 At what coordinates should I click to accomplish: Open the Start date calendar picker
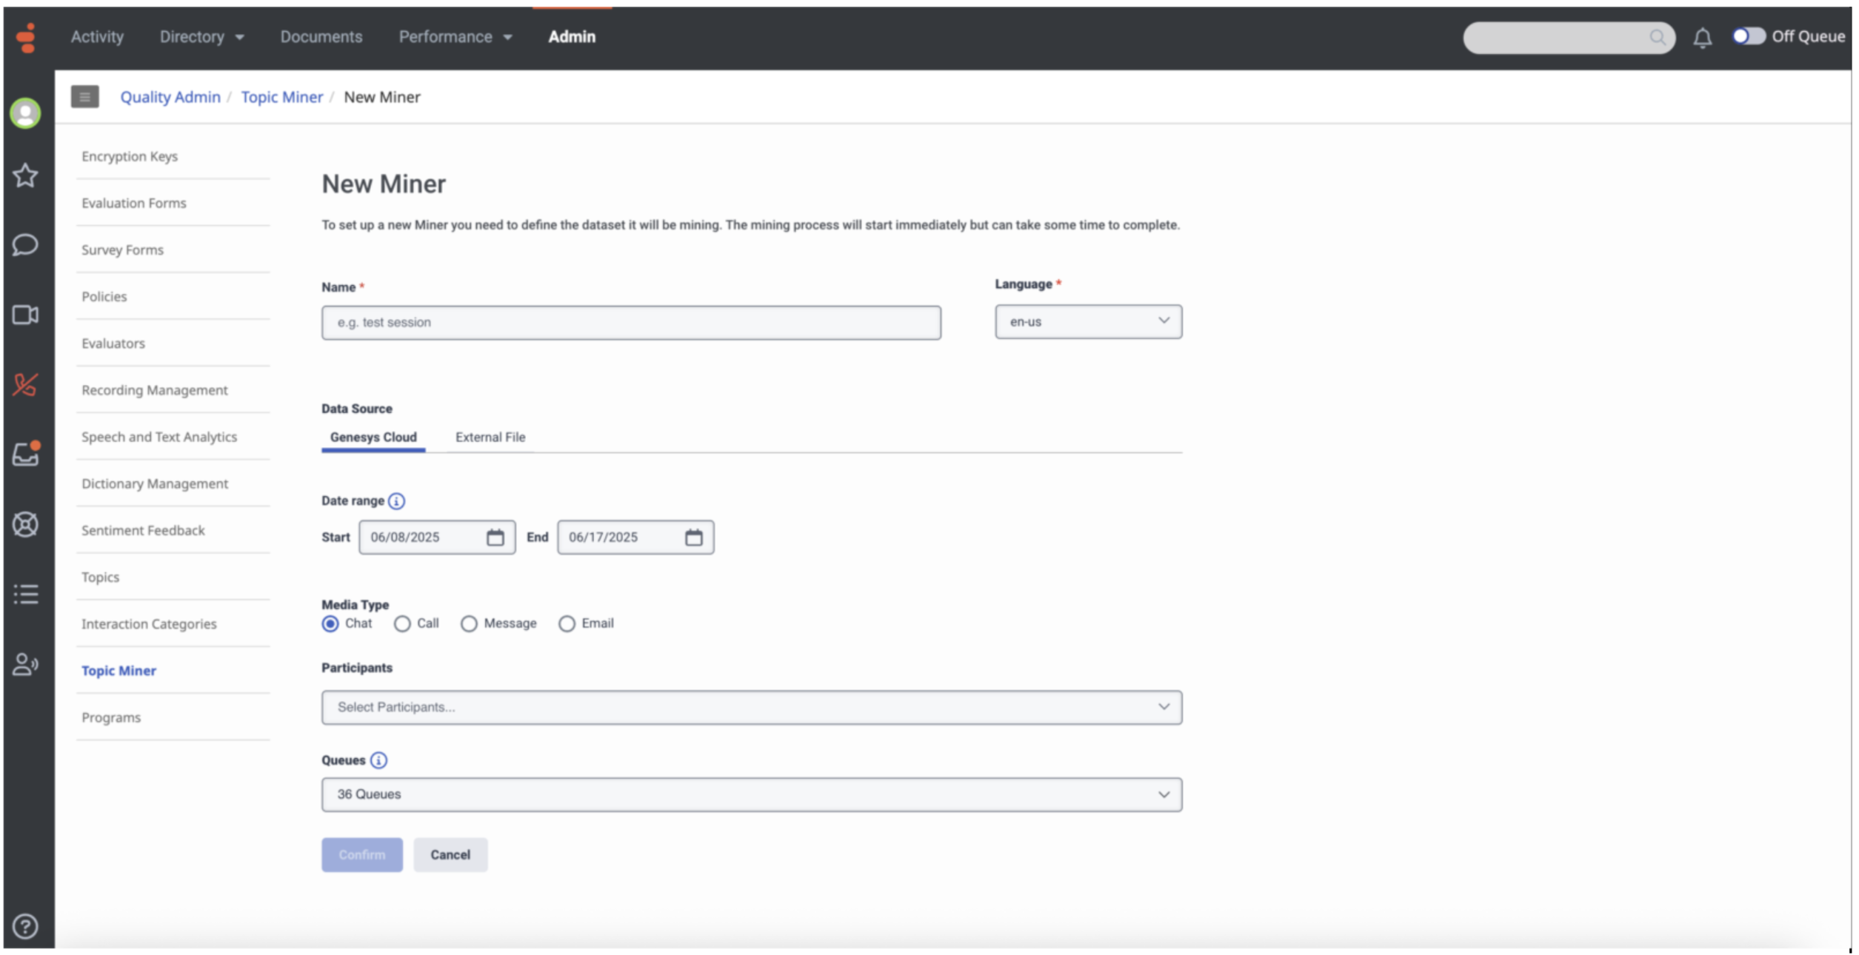point(495,537)
